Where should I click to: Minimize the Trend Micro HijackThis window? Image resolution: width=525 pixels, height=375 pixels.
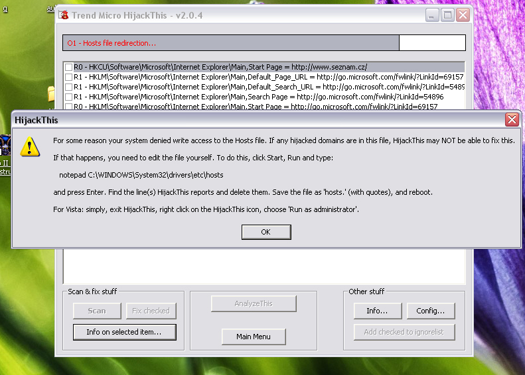(x=431, y=15)
